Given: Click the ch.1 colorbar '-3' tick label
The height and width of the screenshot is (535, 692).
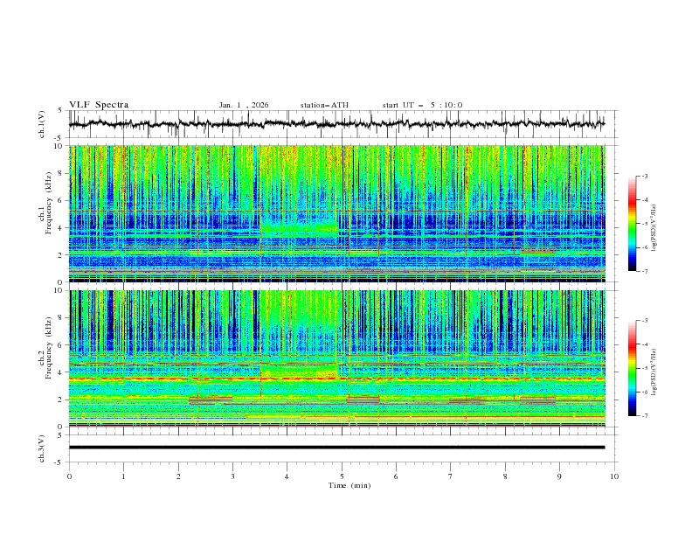Looking at the screenshot, I should click(645, 176).
